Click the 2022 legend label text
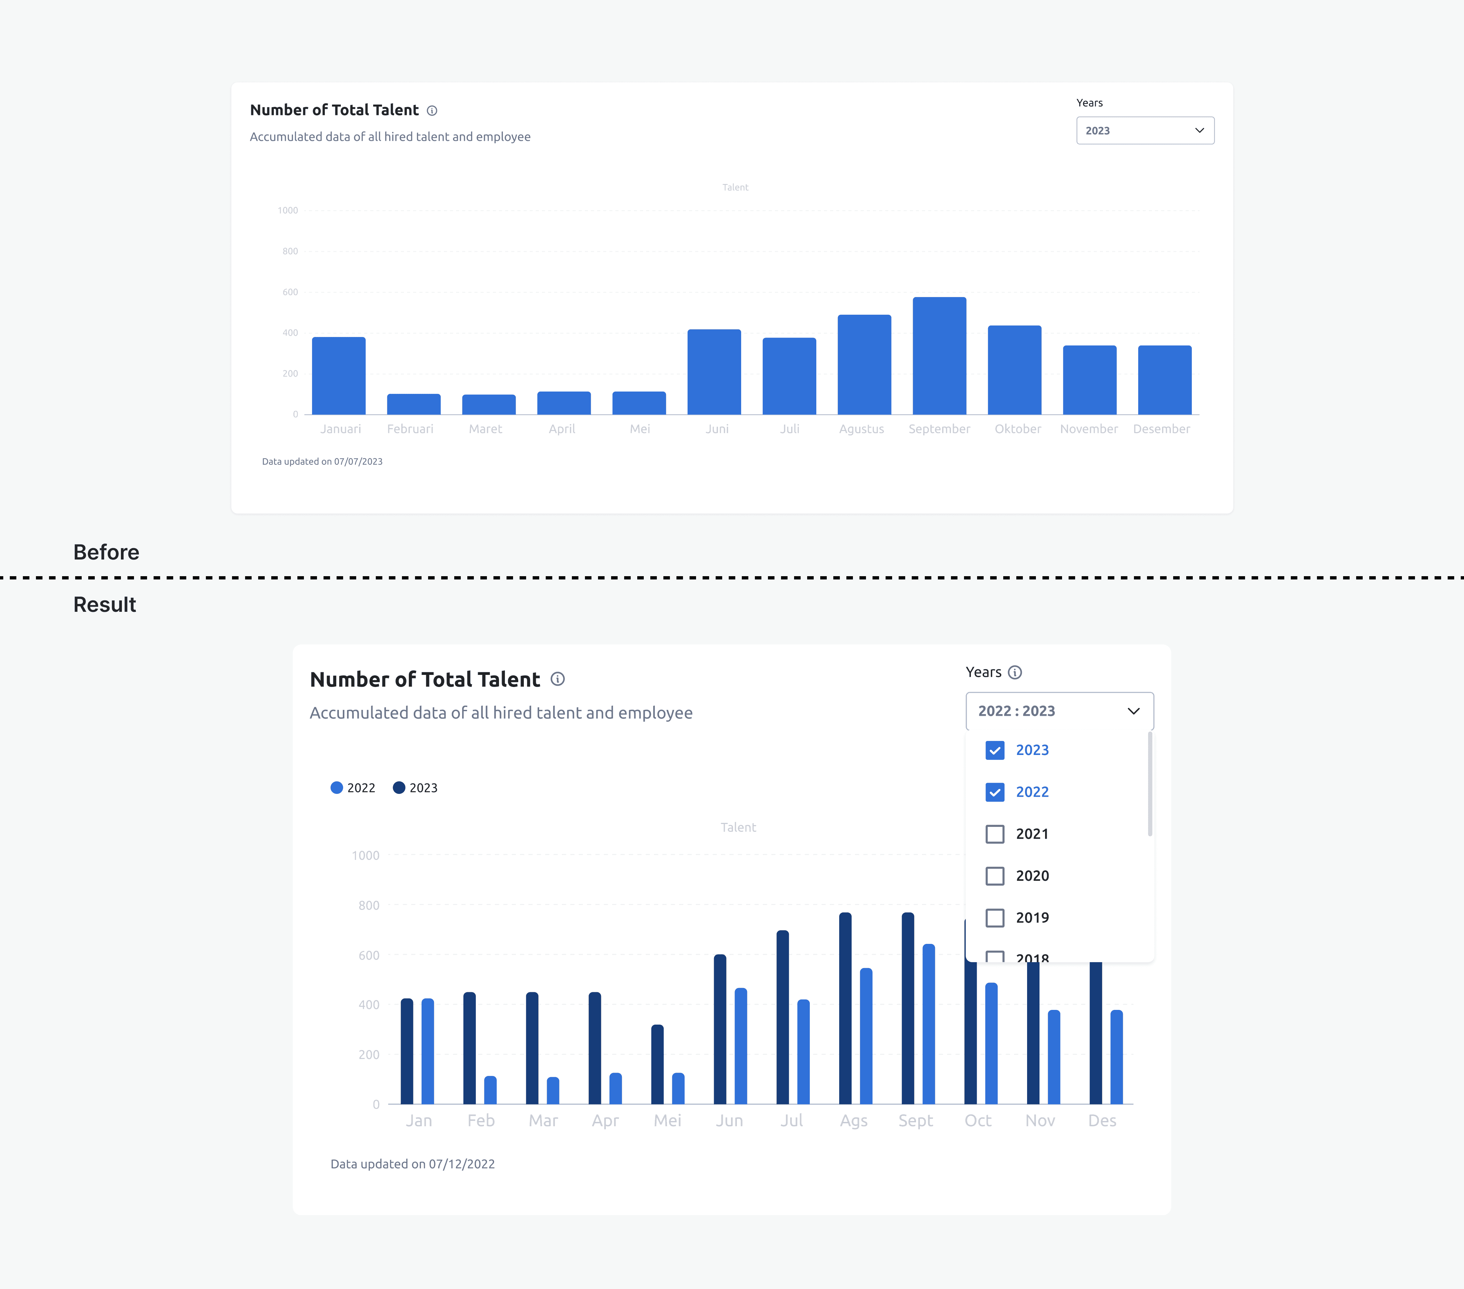Image resolution: width=1464 pixels, height=1289 pixels. point(361,787)
